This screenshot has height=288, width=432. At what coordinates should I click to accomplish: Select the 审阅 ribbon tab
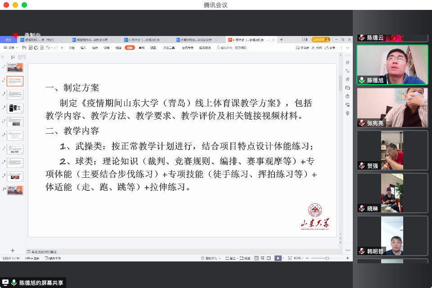(x=142, y=47)
